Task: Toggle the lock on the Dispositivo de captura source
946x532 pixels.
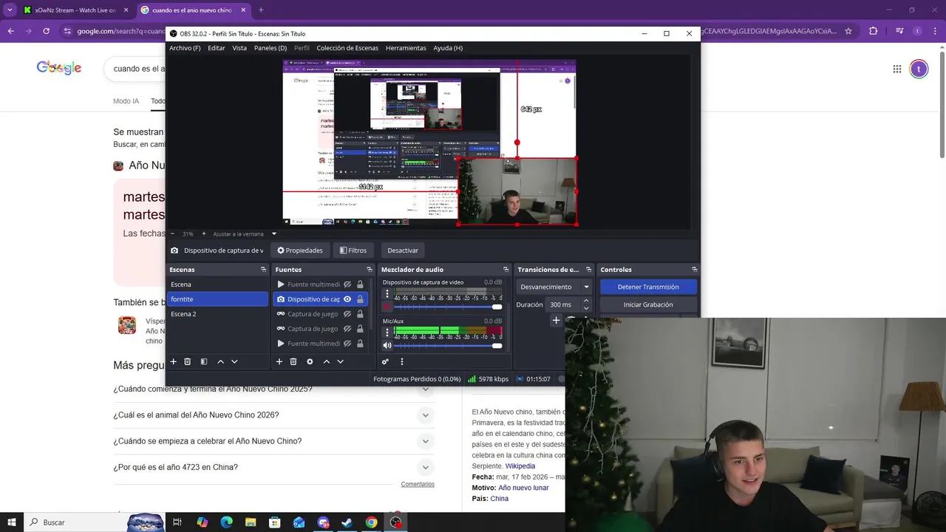Action: [x=360, y=299]
